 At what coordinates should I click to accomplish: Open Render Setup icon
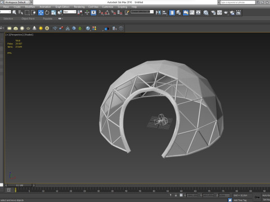click(x=213, y=12)
